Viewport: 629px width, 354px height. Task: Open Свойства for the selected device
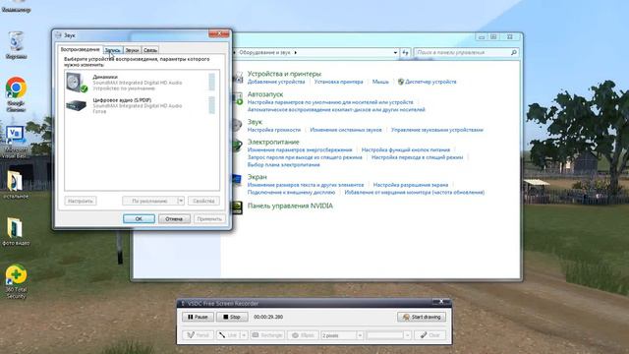click(203, 201)
